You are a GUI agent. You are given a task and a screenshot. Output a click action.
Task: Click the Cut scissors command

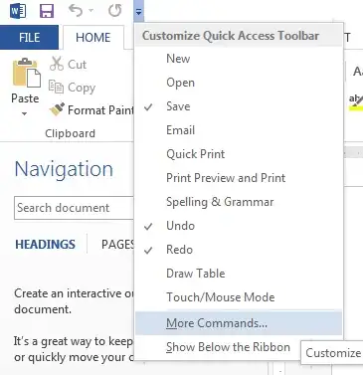point(68,64)
